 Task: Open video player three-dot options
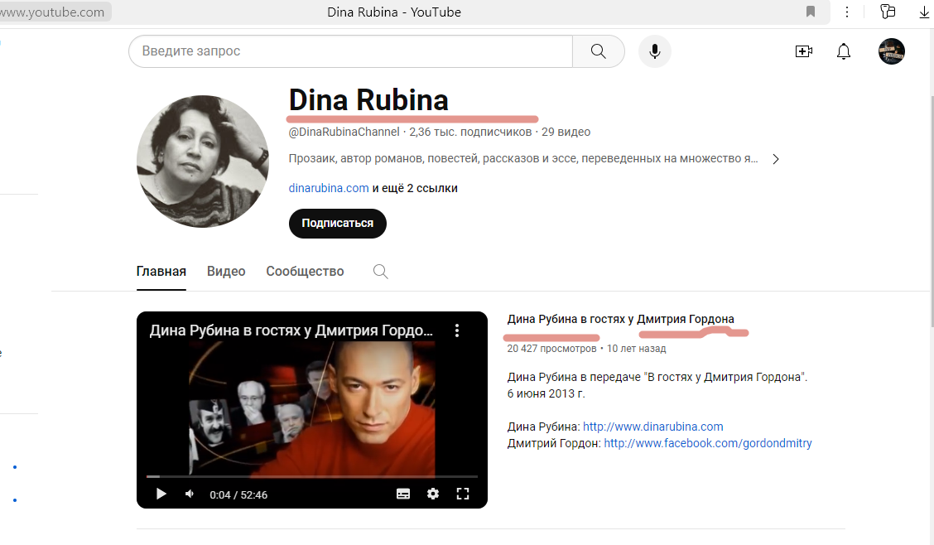pos(457,330)
